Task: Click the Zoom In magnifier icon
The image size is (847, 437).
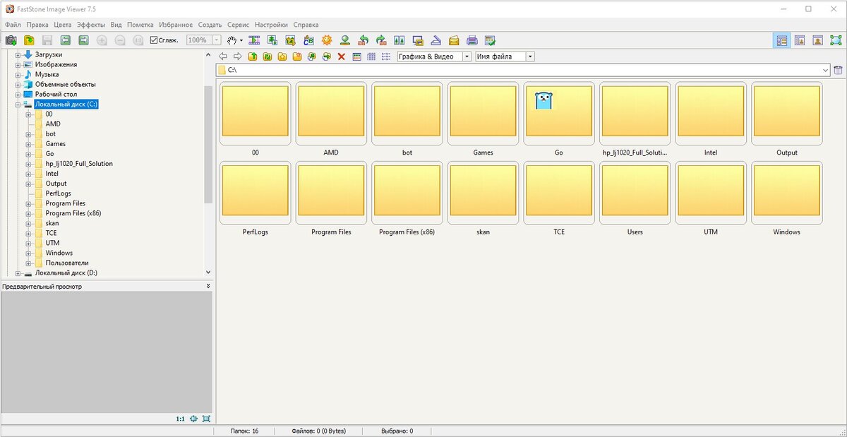Action: pos(102,40)
